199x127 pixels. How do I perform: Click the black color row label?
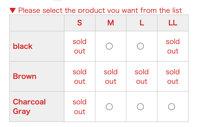tap(23, 46)
